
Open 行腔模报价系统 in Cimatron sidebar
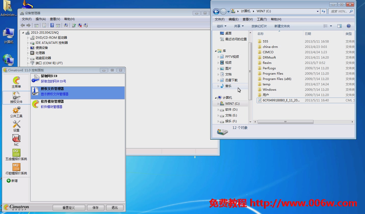point(16,169)
